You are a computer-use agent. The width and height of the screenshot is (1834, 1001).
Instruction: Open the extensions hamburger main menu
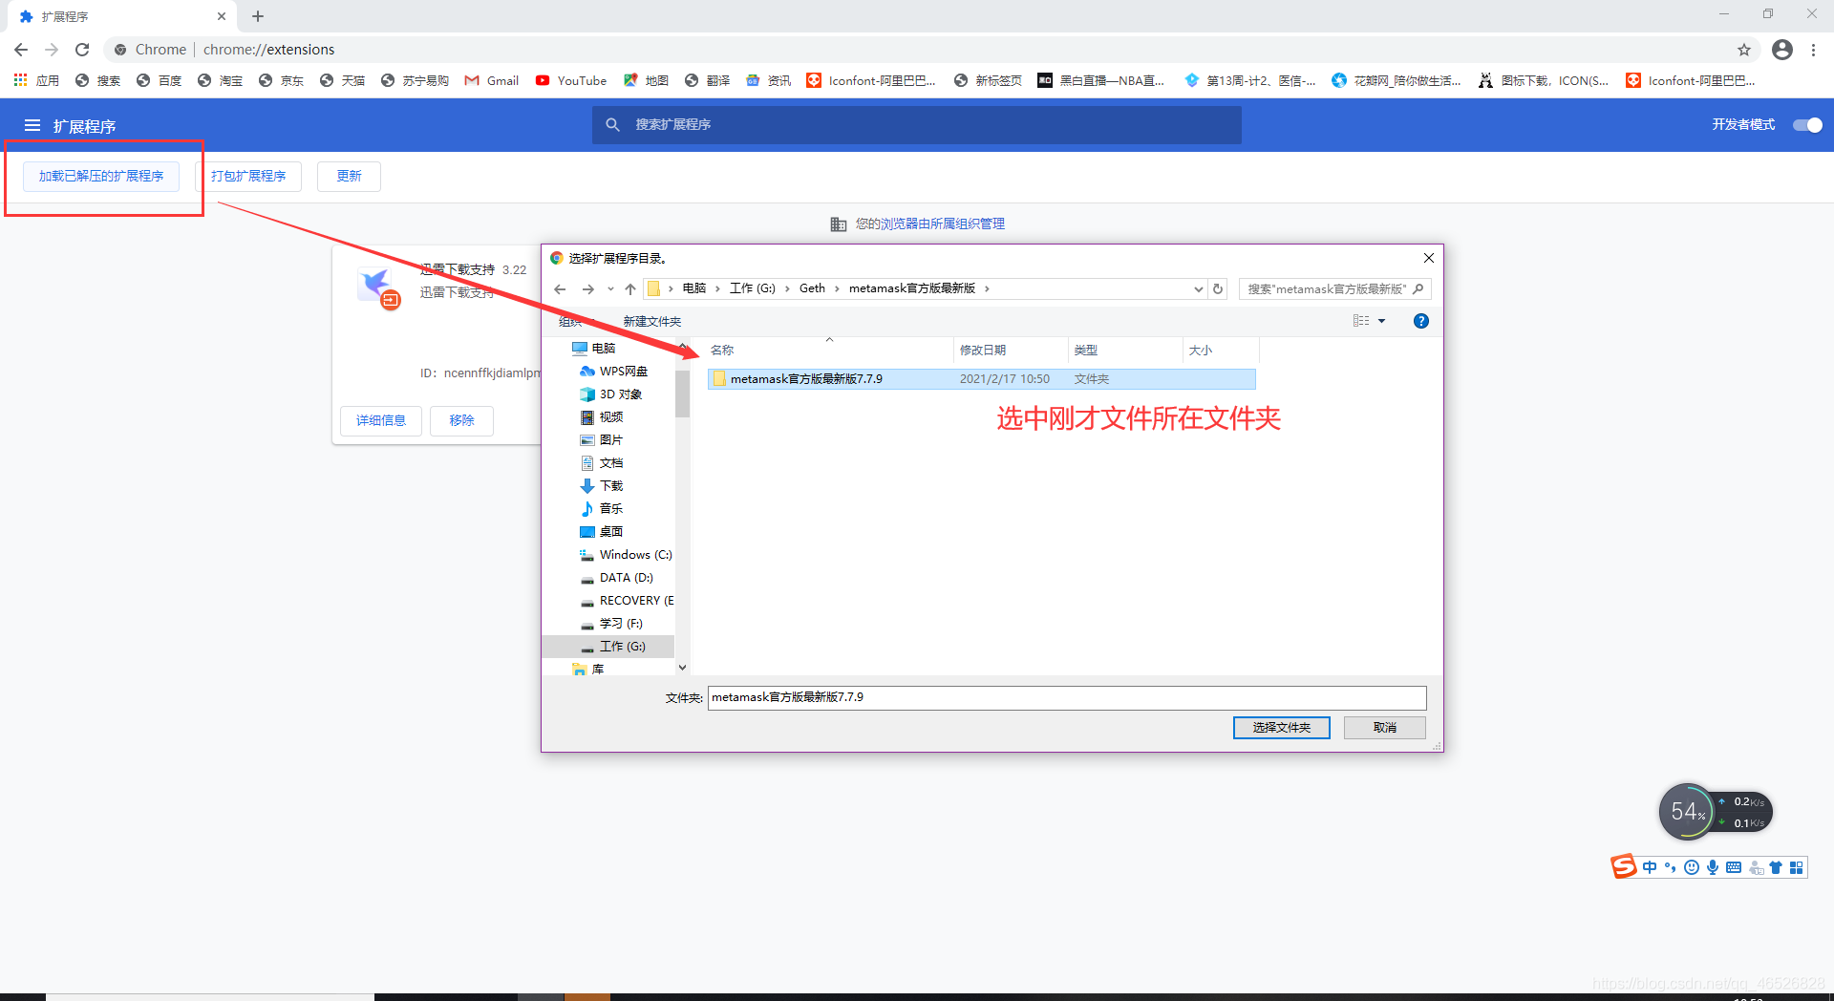[x=32, y=125]
